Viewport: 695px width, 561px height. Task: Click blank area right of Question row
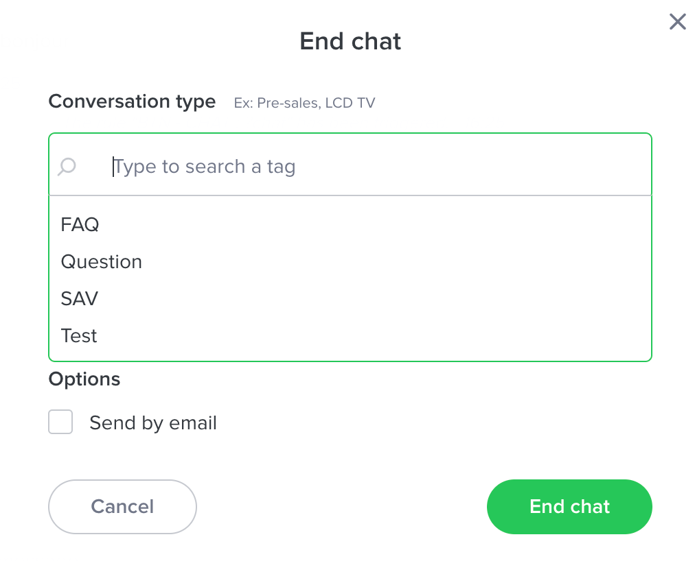(394, 262)
